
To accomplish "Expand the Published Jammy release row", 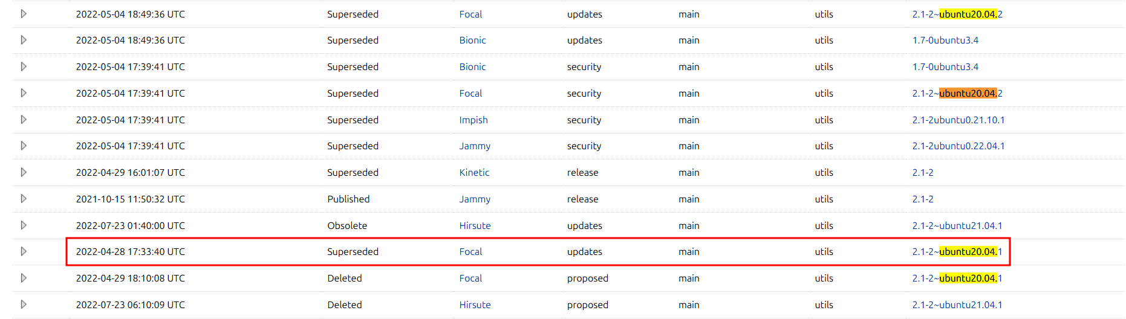I will click(24, 199).
